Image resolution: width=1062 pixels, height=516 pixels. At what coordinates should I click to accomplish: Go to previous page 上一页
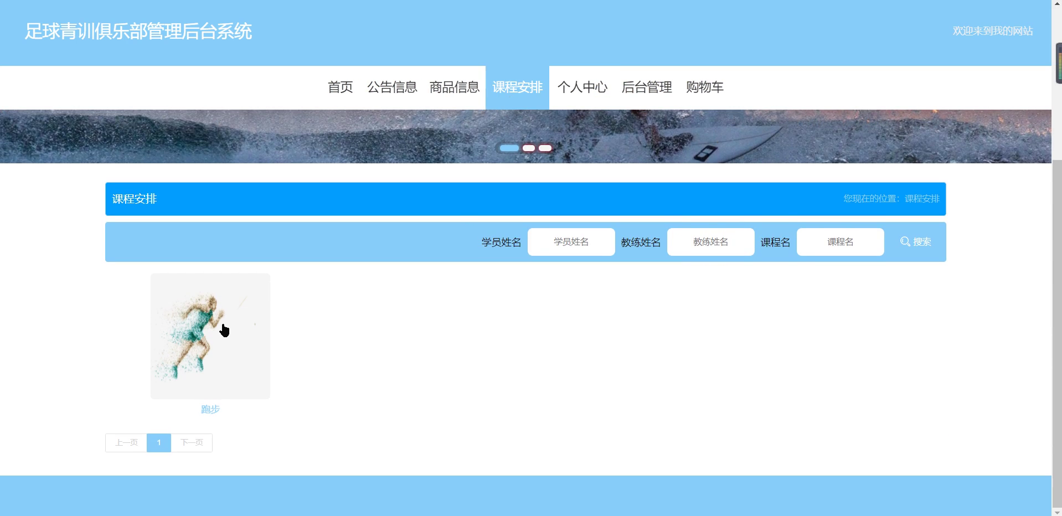[126, 443]
